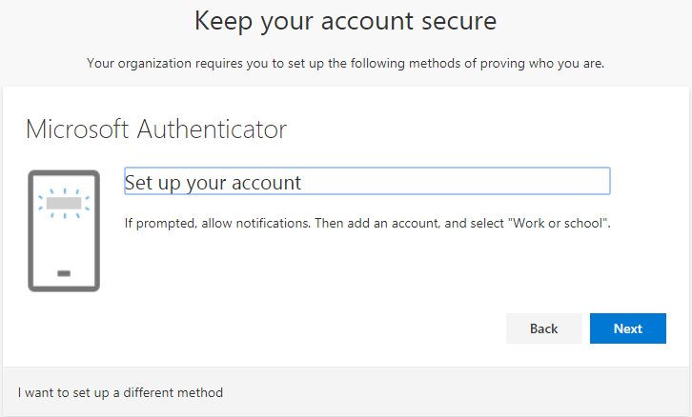The image size is (692, 417).
Task: Click the notification bar on phone graphic
Action: [64, 202]
